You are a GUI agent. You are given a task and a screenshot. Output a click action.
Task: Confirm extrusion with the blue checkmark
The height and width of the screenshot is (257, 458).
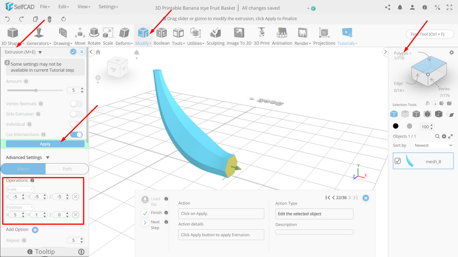point(73,52)
